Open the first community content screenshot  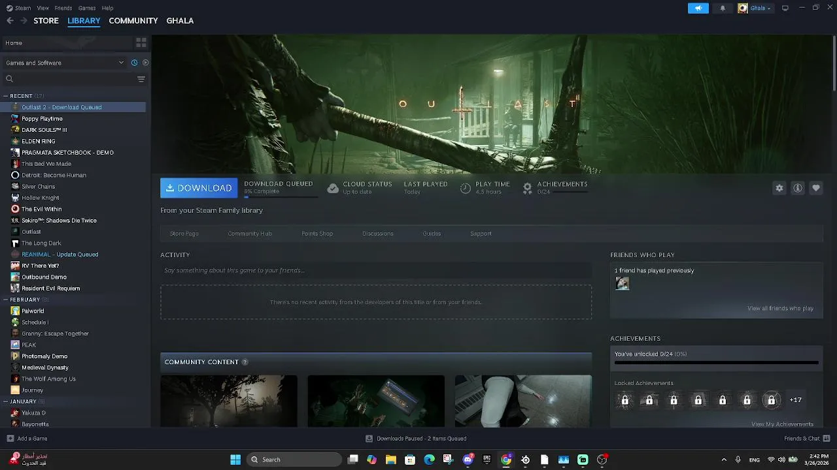point(229,401)
